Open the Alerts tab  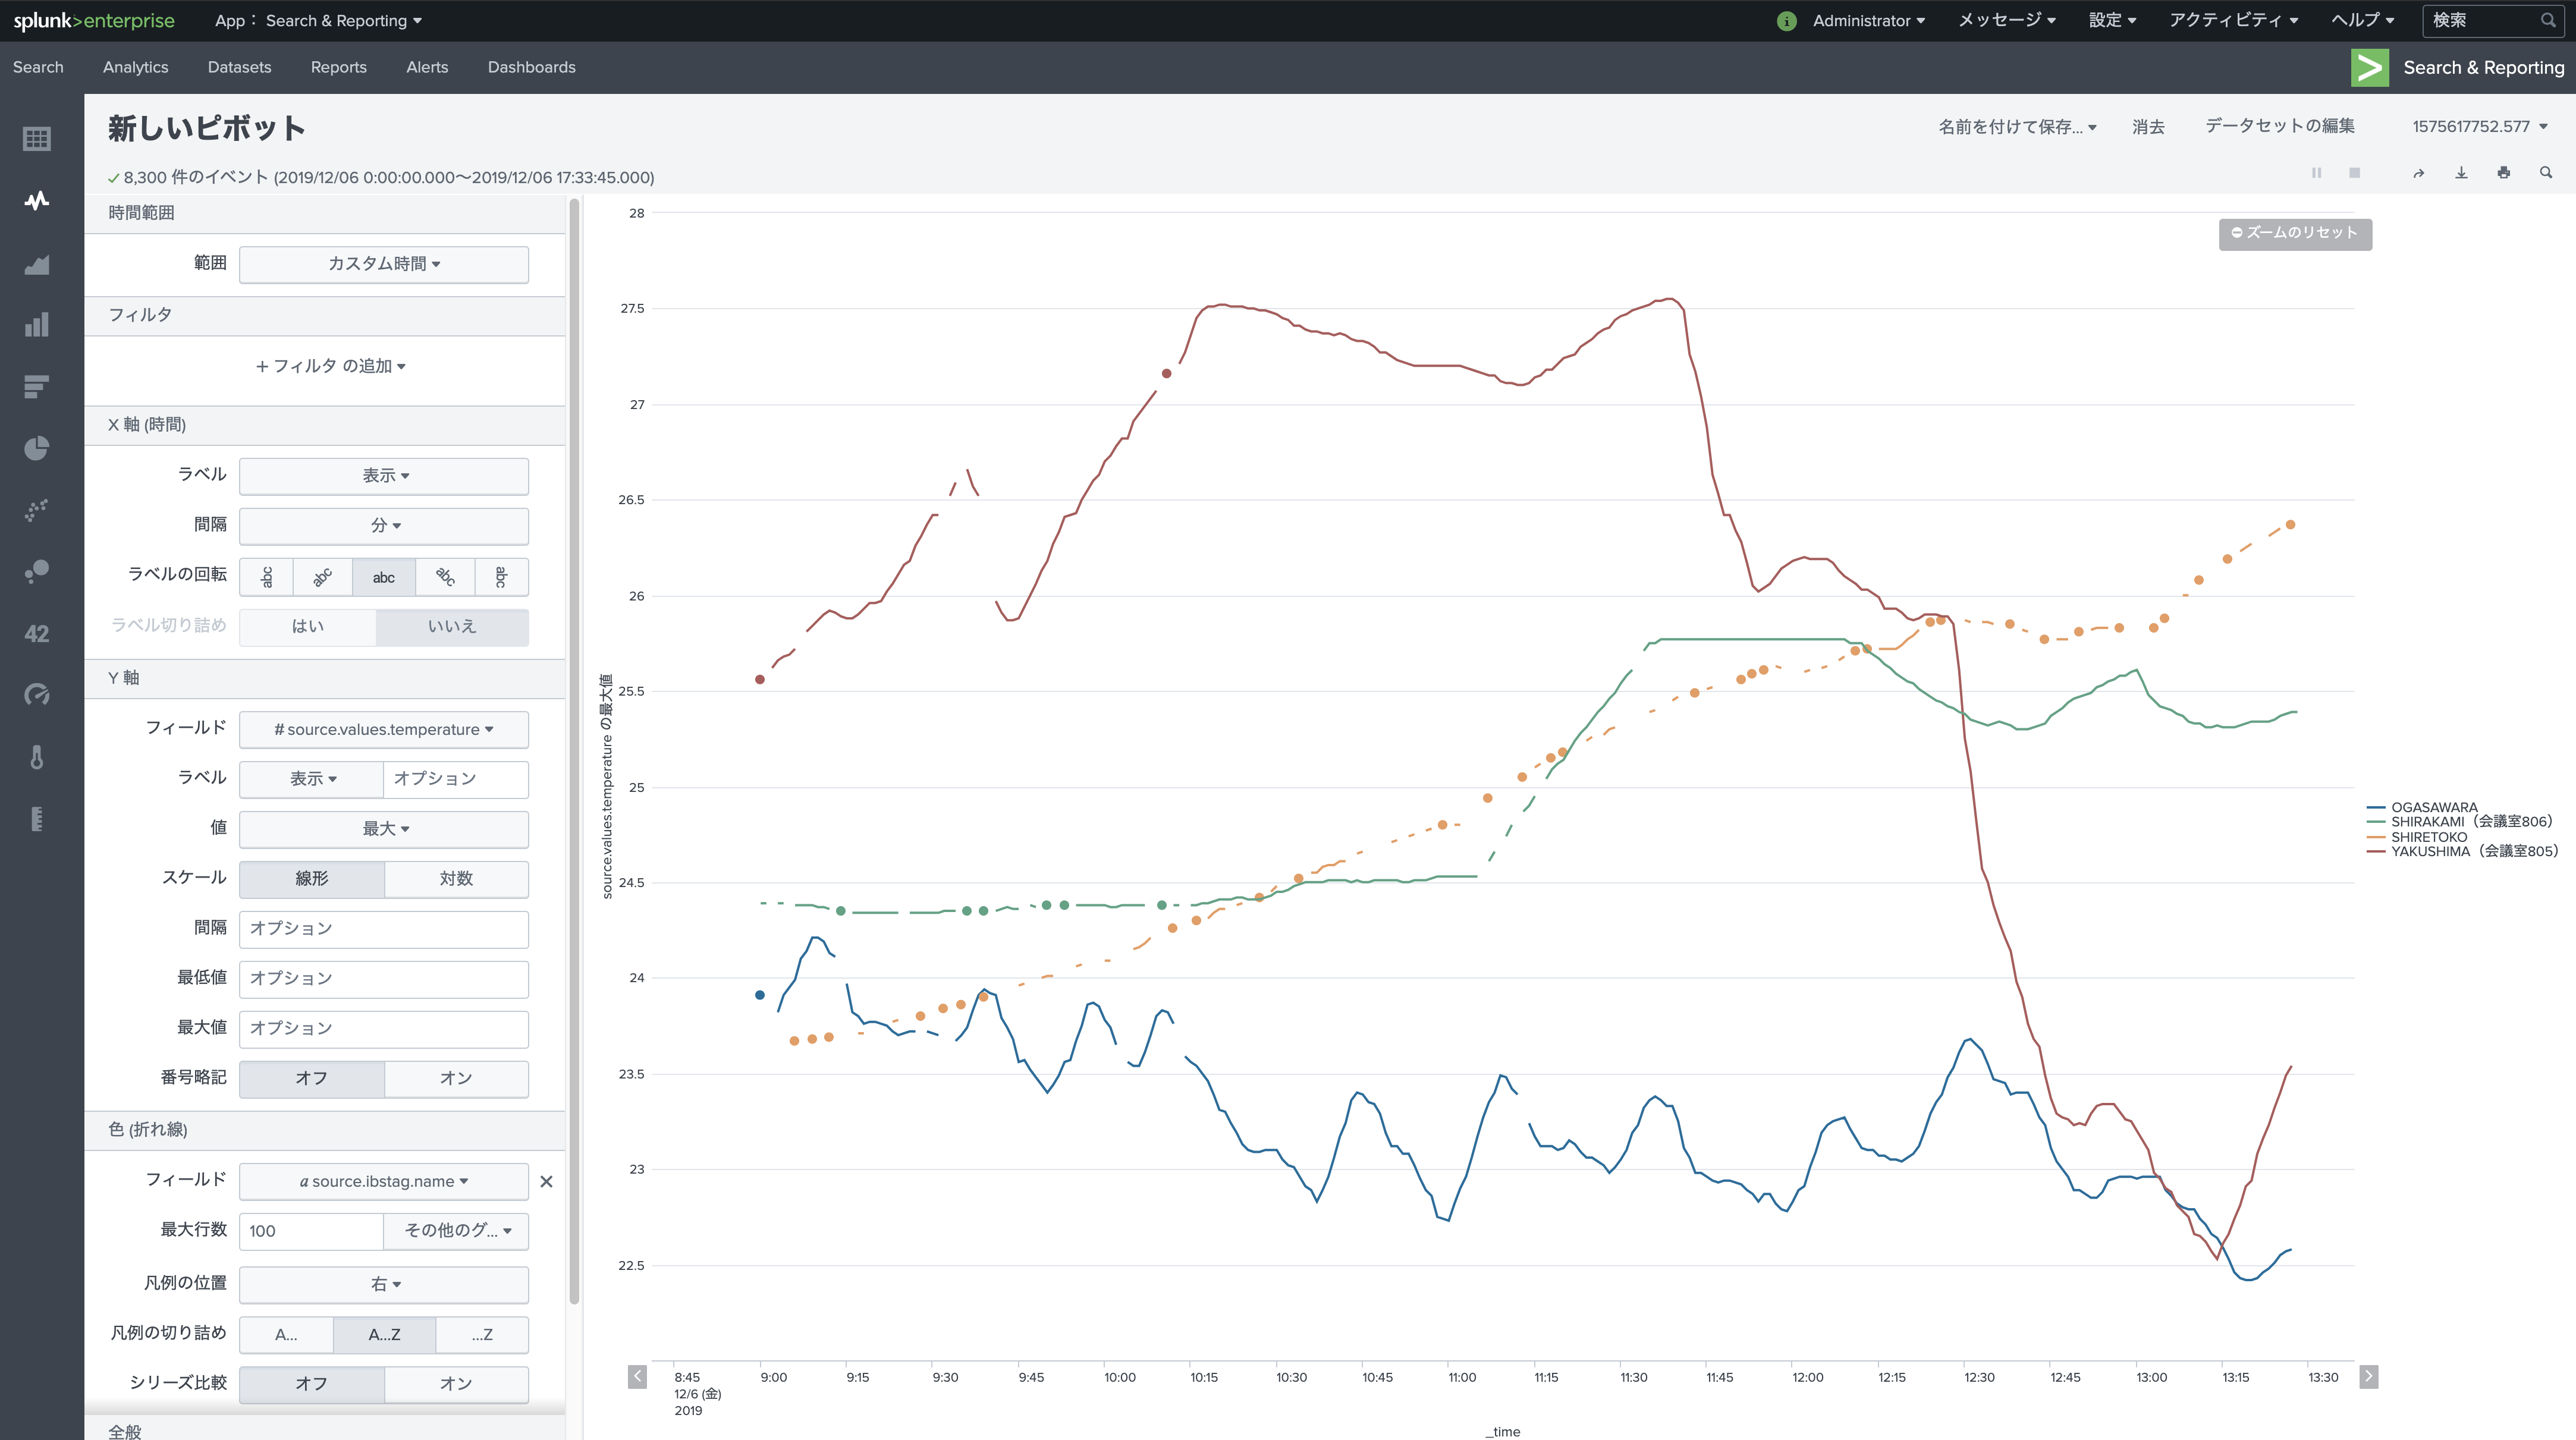[427, 67]
